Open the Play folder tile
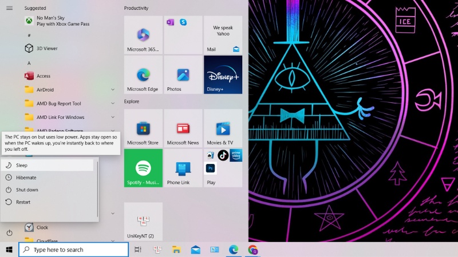458x257 pixels. click(223, 168)
